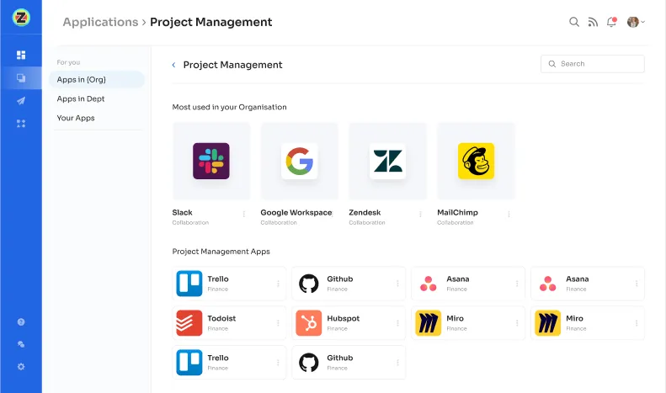
Task: Open three-dot menu on Hubspot card
Action: (x=397, y=323)
